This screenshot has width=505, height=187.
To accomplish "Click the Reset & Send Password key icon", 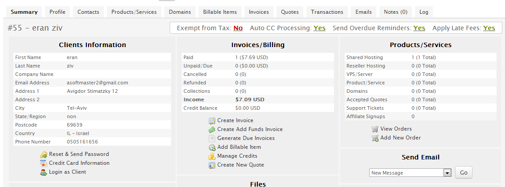I will pos(44,155).
